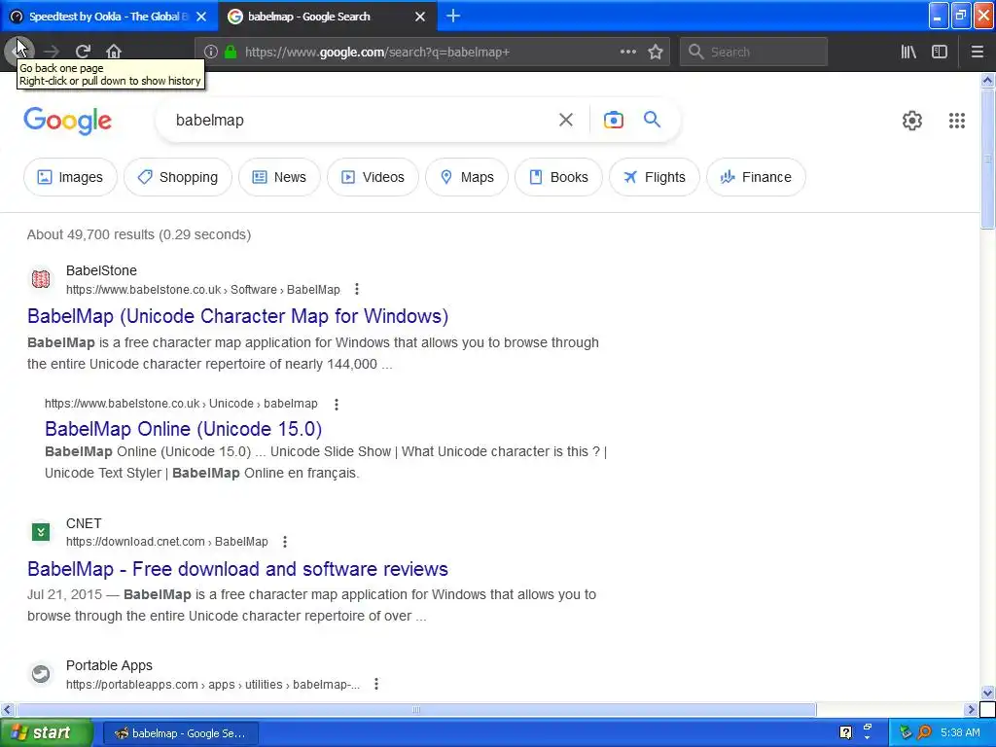Click the BabelStone site favicon
The height and width of the screenshot is (747, 996).
click(41, 279)
